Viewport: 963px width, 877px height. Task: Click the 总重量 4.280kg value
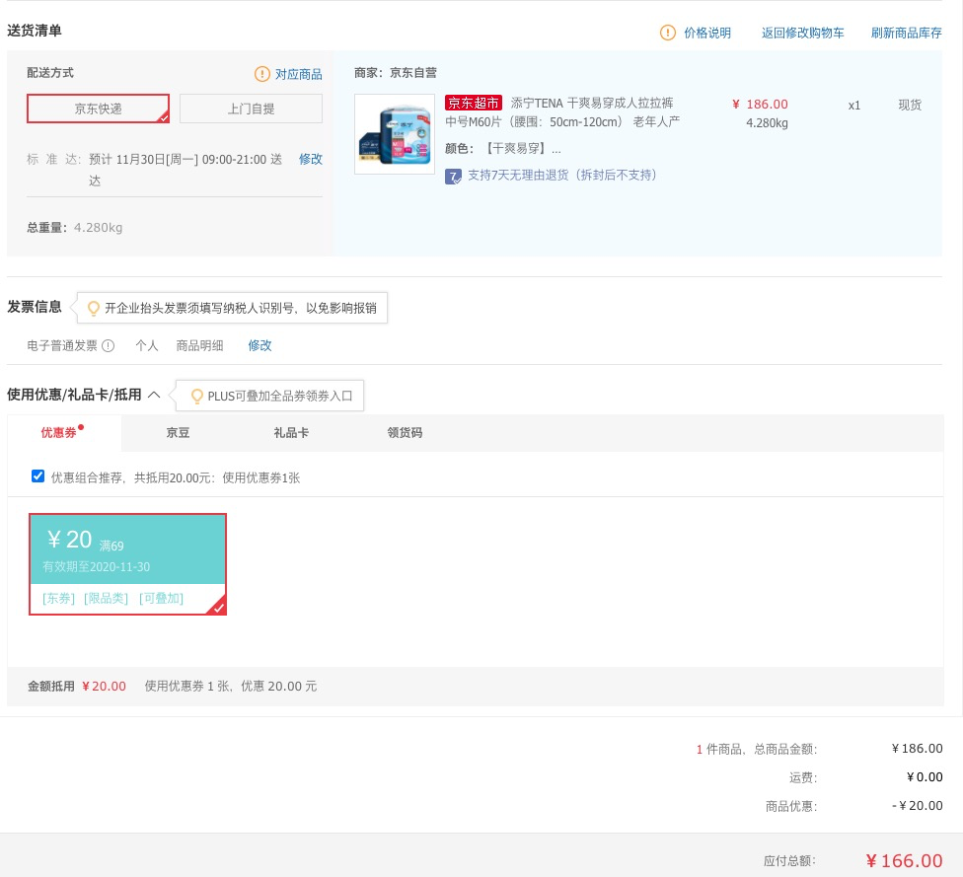coord(99,228)
